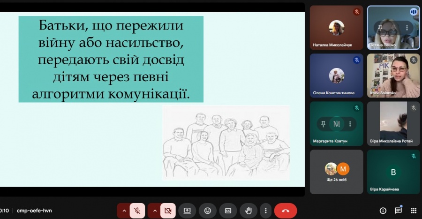Start presenting your screen
This screenshot has height=219, width=422.
point(187,211)
